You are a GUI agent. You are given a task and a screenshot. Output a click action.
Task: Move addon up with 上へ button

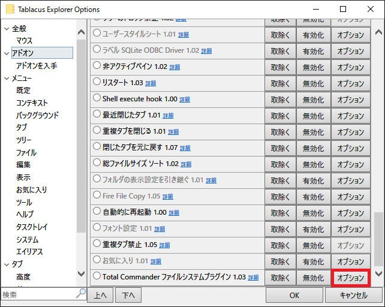tap(100, 295)
